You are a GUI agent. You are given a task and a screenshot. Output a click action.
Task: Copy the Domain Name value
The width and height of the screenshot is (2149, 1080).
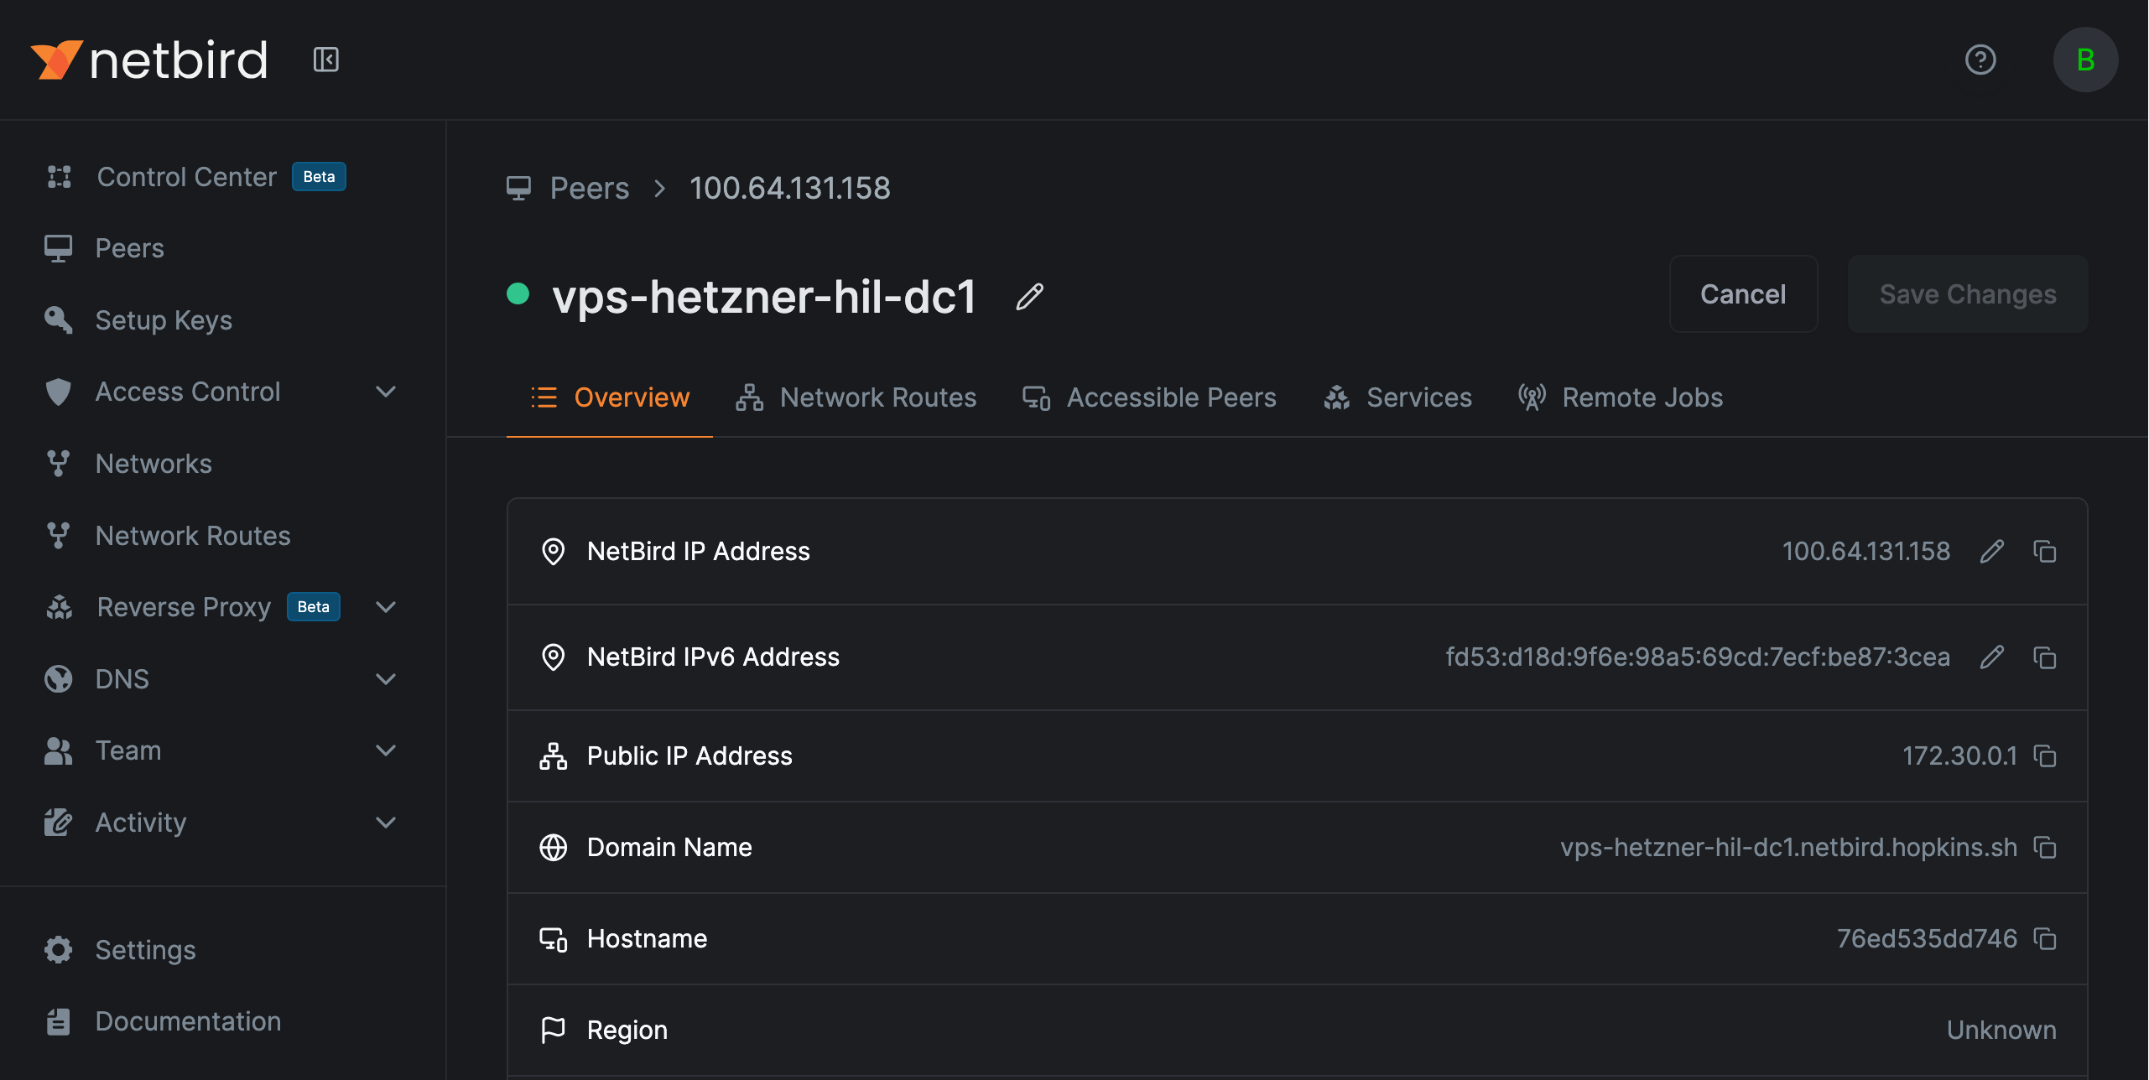[x=2044, y=847]
